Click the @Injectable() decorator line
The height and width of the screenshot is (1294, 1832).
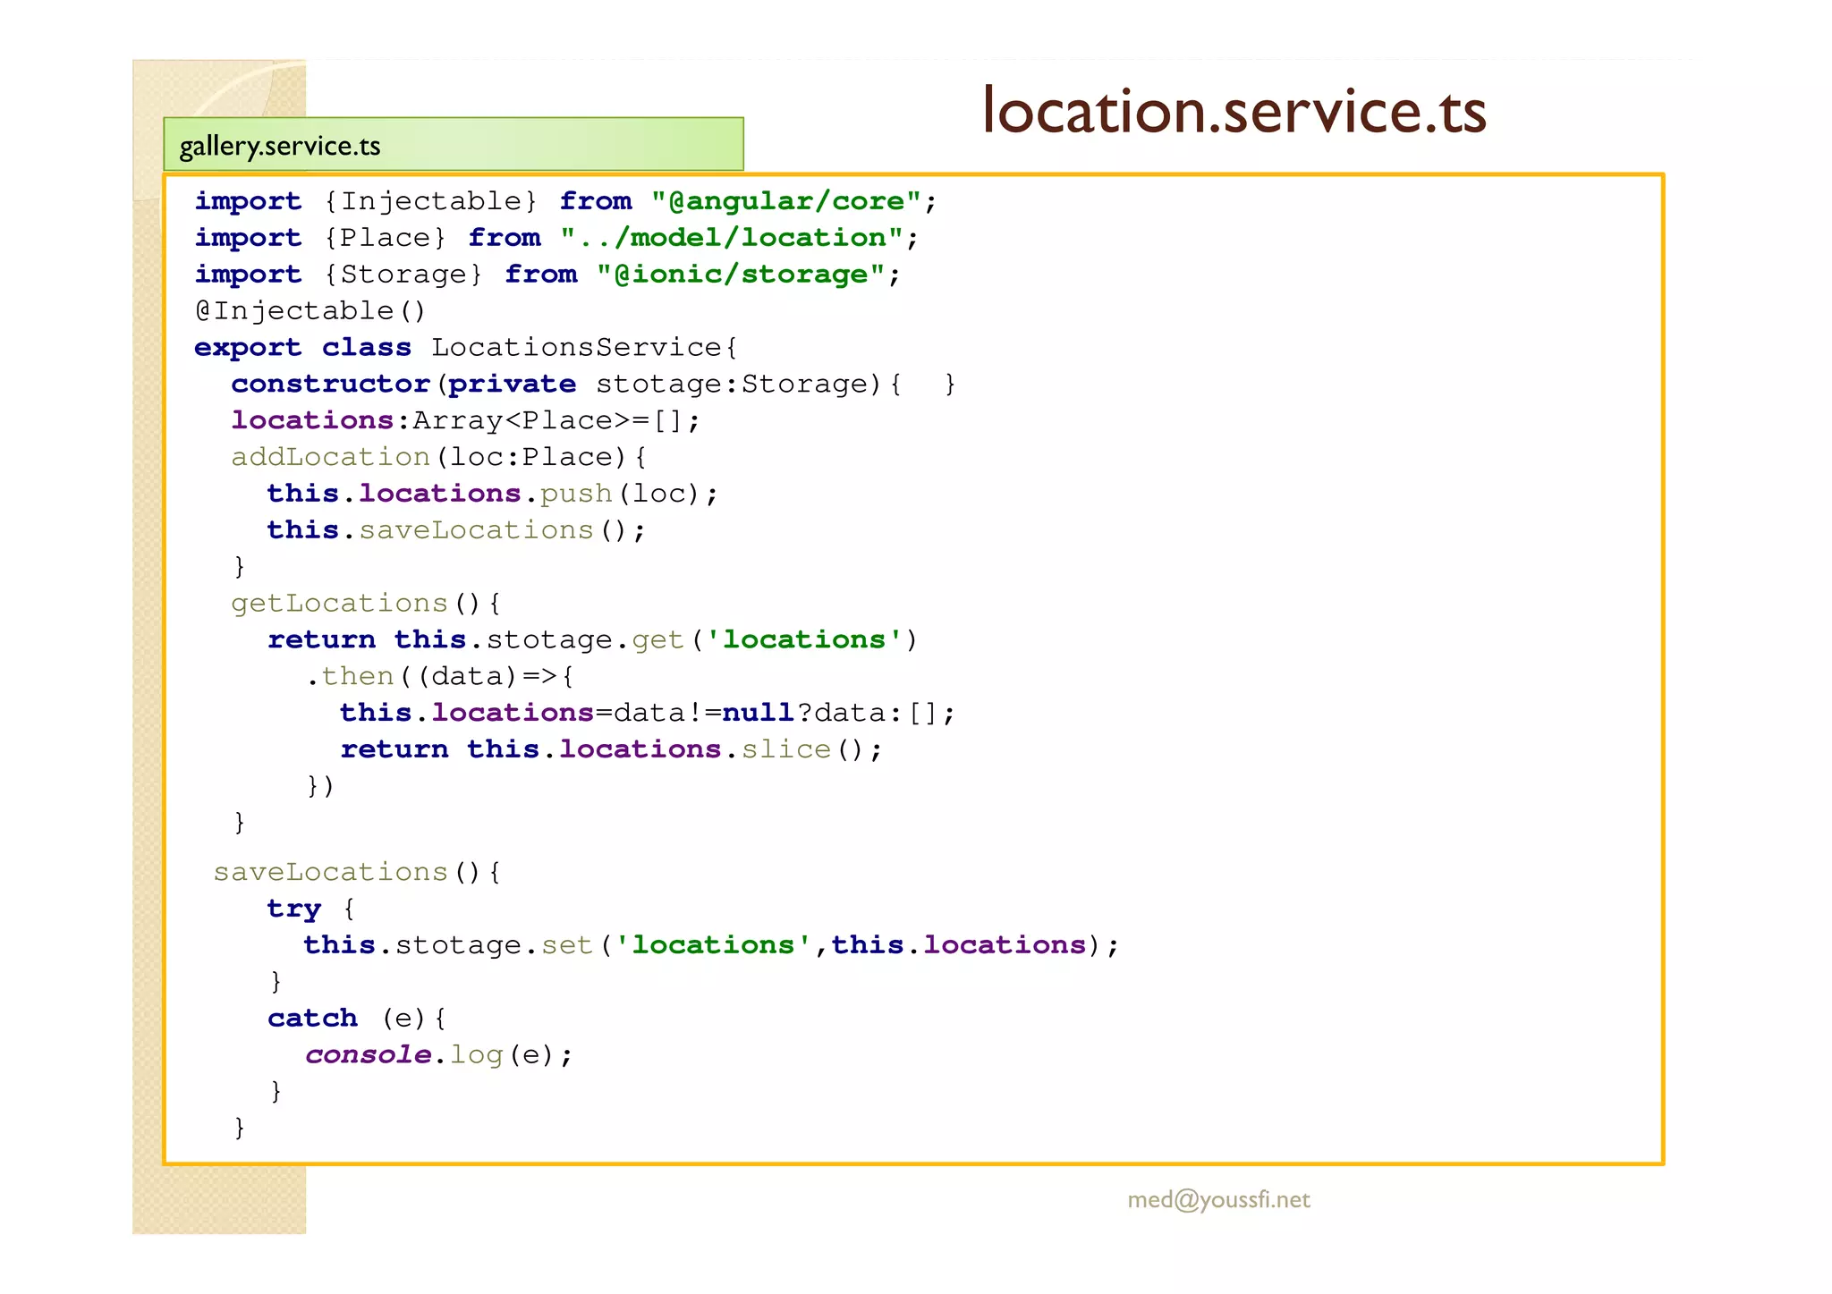(310, 311)
